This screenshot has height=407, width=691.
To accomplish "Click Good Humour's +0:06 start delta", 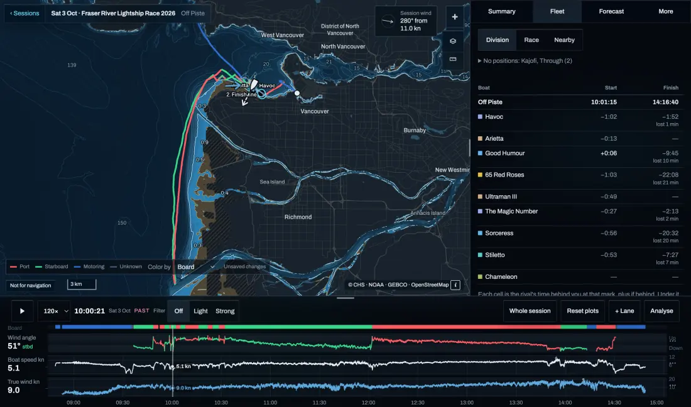I will [x=609, y=153].
